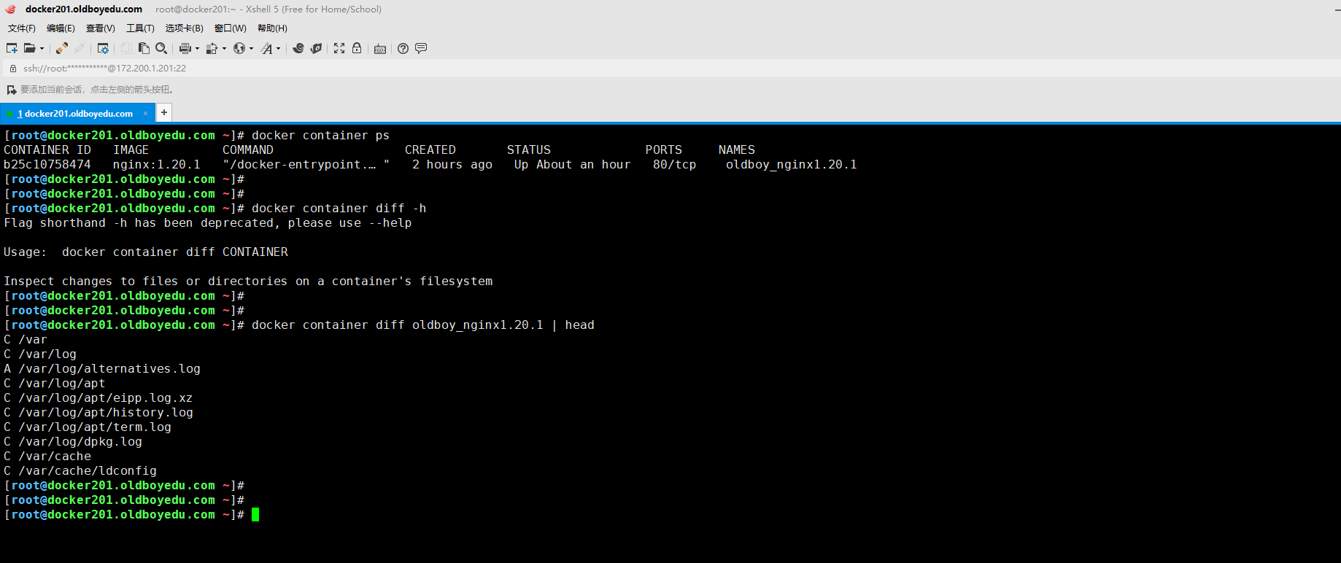Click the Help question mark icon
This screenshot has width=1341, height=563.
tap(403, 48)
